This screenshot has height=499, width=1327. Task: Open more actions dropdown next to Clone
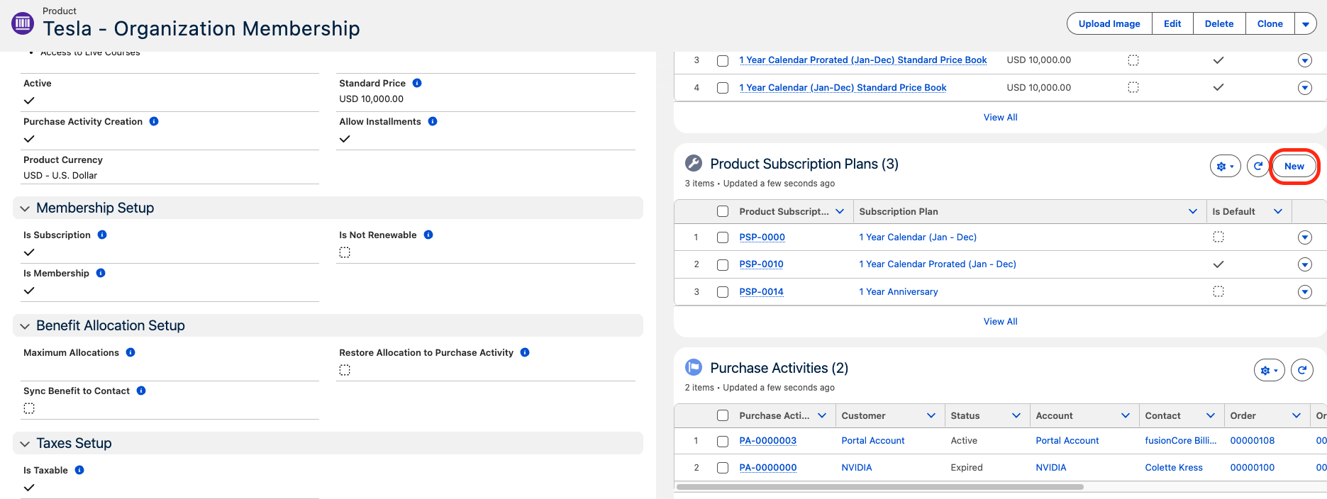pos(1306,23)
